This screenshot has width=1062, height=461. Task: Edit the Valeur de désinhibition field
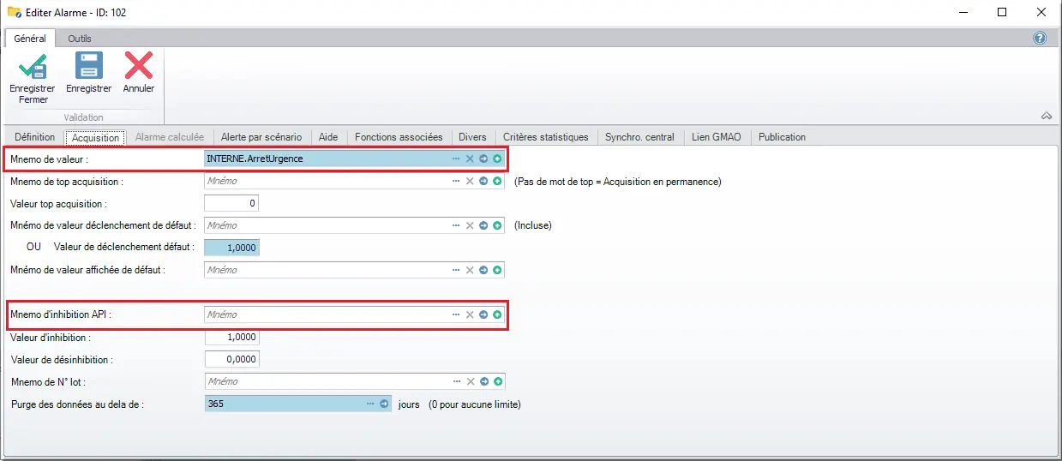point(232,359)
